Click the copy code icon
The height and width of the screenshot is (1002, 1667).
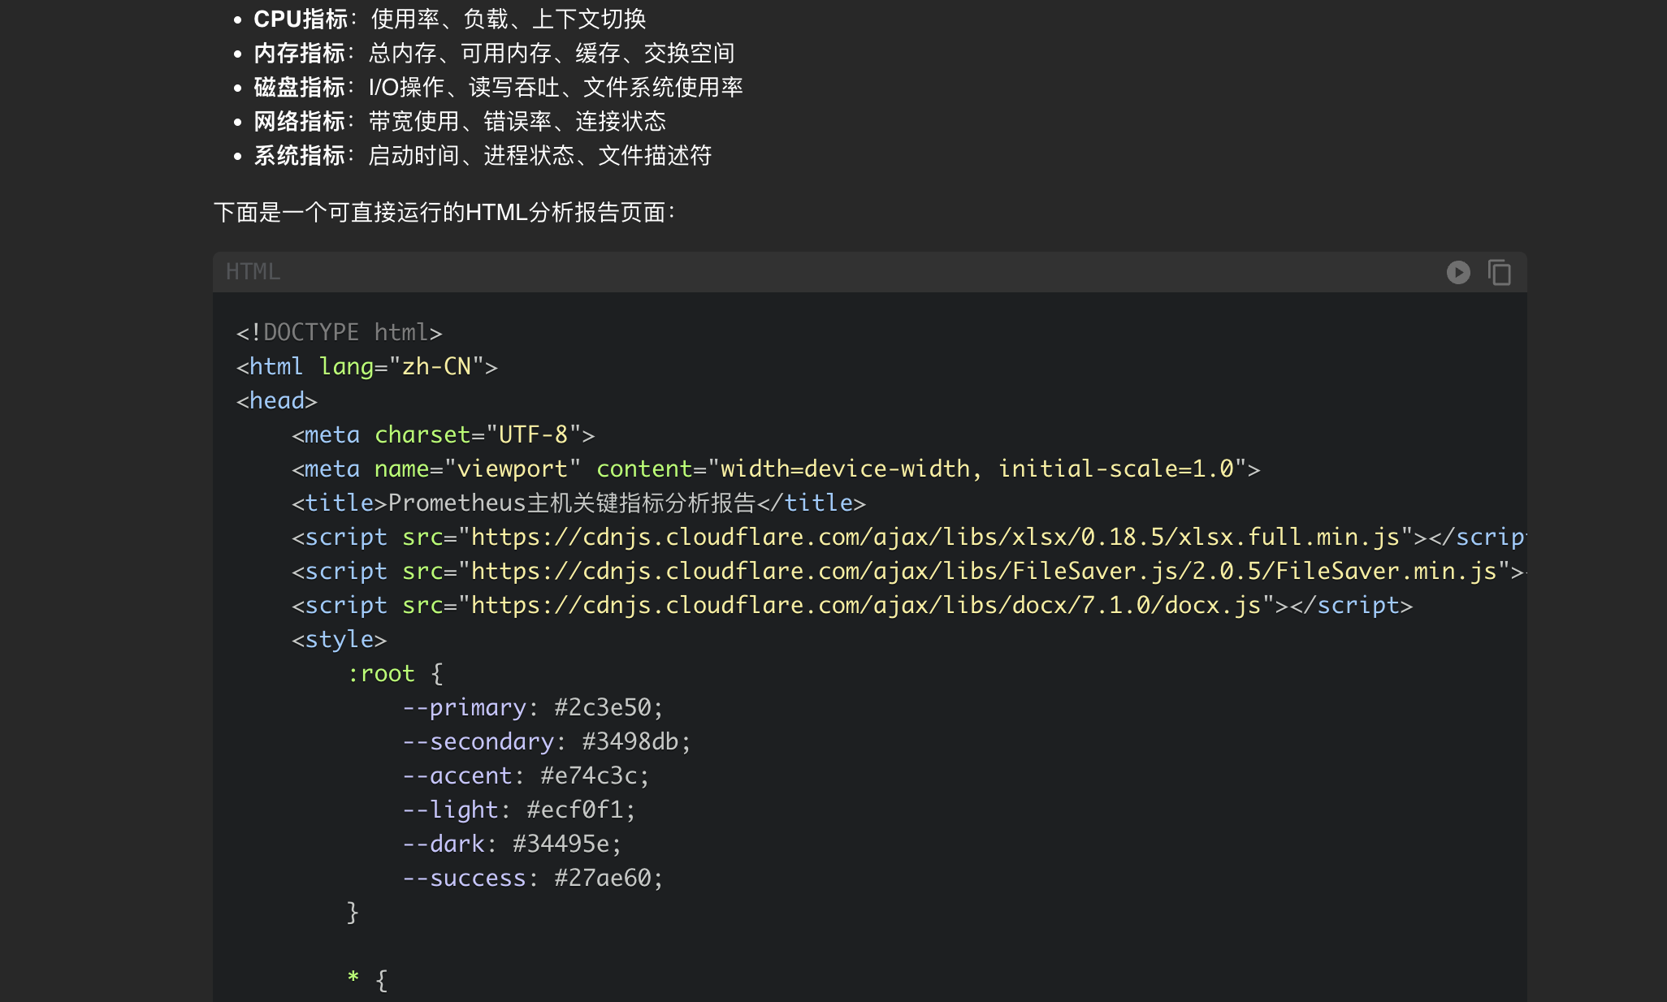[1499, 272]
